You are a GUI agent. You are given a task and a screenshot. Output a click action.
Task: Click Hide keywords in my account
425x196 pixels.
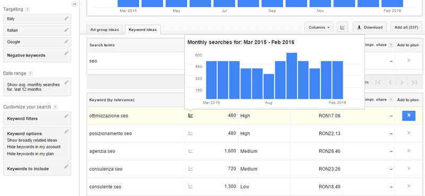point(34,147)
